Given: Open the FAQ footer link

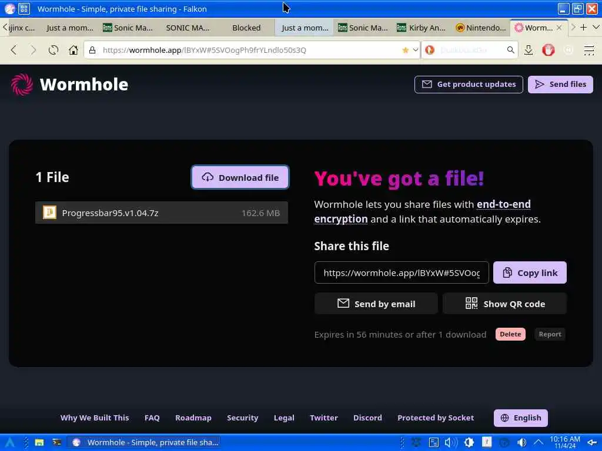Looking at the screenshot, I should [152, 418].
